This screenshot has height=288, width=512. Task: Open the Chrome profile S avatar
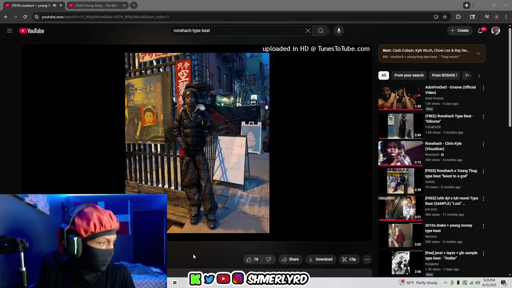click(x=496, y=17)
